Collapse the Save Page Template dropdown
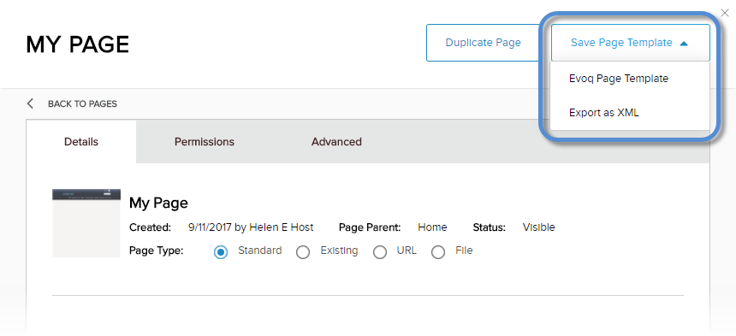 click(x=630, y=43)
